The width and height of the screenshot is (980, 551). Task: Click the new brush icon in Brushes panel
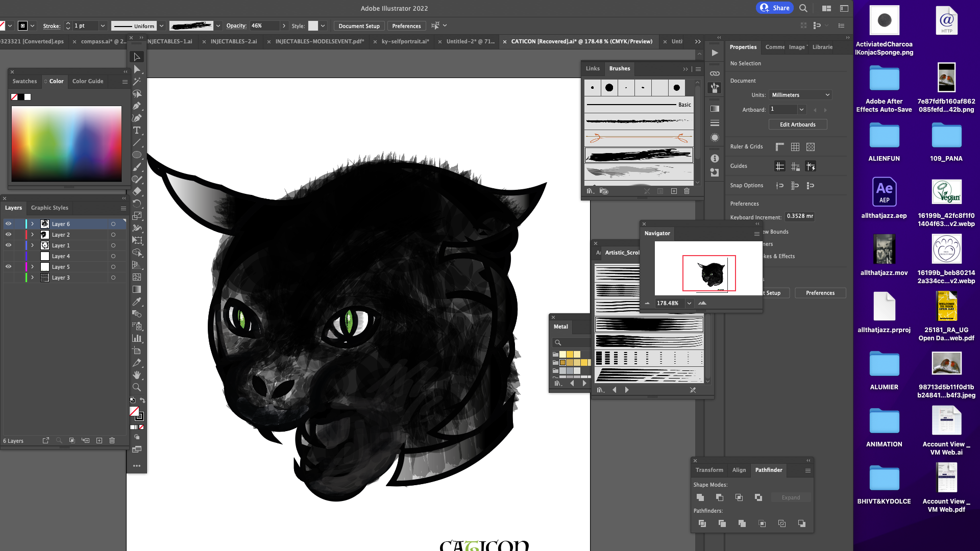click(674, 191)
